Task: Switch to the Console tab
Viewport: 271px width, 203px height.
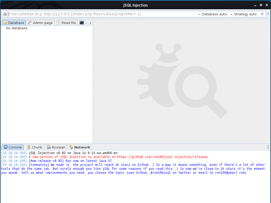Action: point(13,147)
